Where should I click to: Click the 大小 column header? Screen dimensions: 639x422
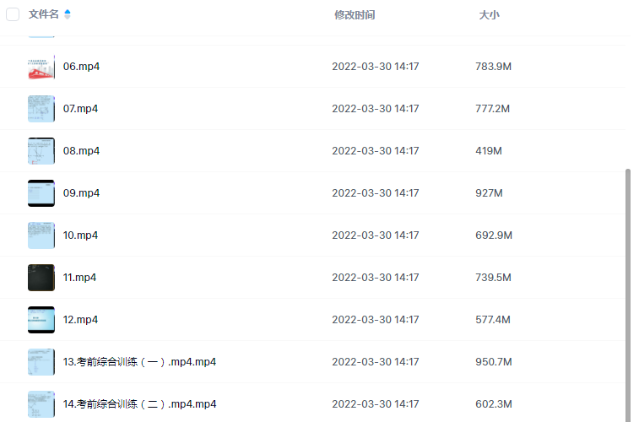489,15
